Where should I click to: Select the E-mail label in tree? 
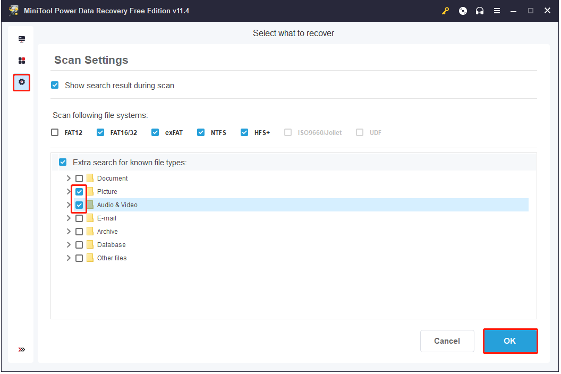tap(107, 218)
